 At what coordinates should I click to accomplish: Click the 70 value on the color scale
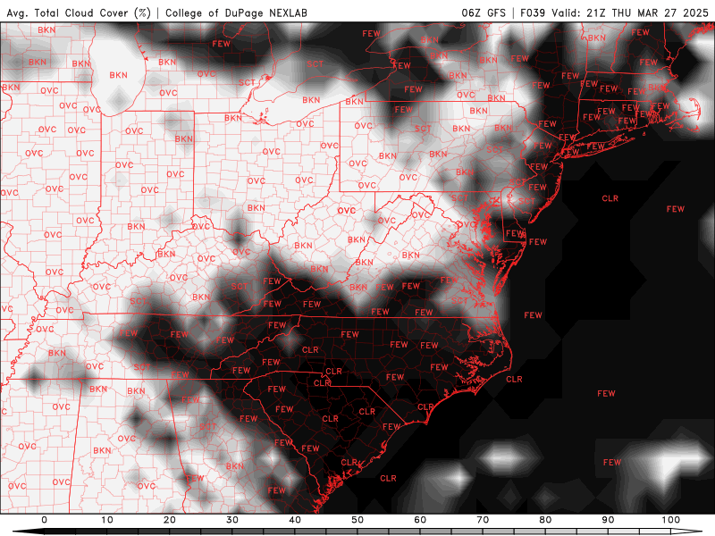click(x=483, y=520)
